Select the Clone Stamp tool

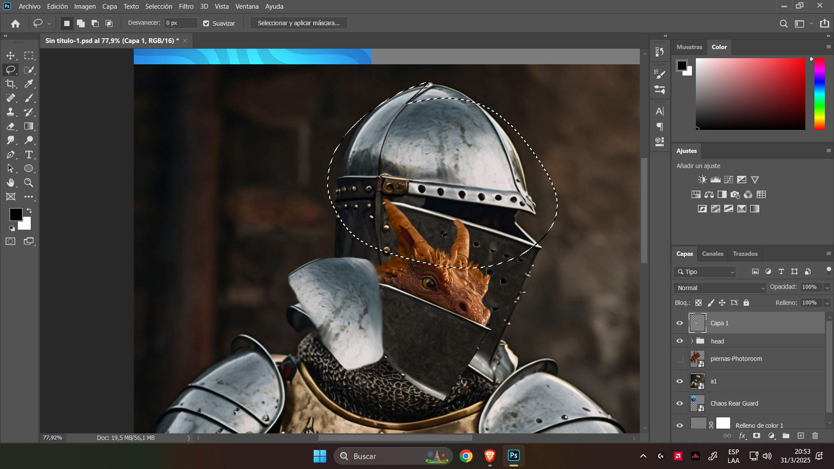coord(10,112)
